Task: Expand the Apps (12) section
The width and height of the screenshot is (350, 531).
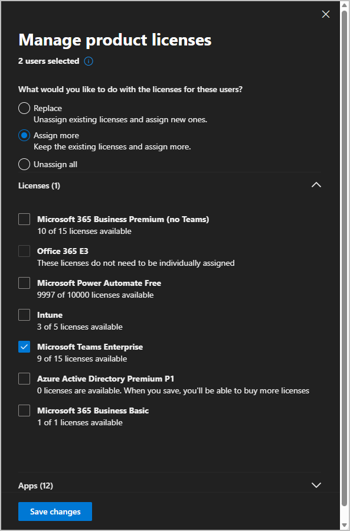Action: pyautogui.click(x=316, y=485)
